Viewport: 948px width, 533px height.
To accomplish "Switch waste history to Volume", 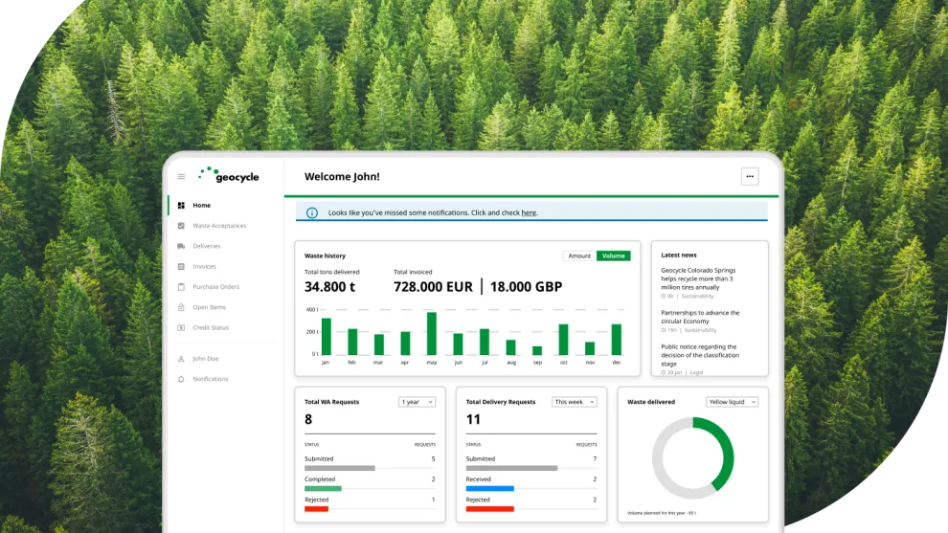I will [x=614, y=255].
